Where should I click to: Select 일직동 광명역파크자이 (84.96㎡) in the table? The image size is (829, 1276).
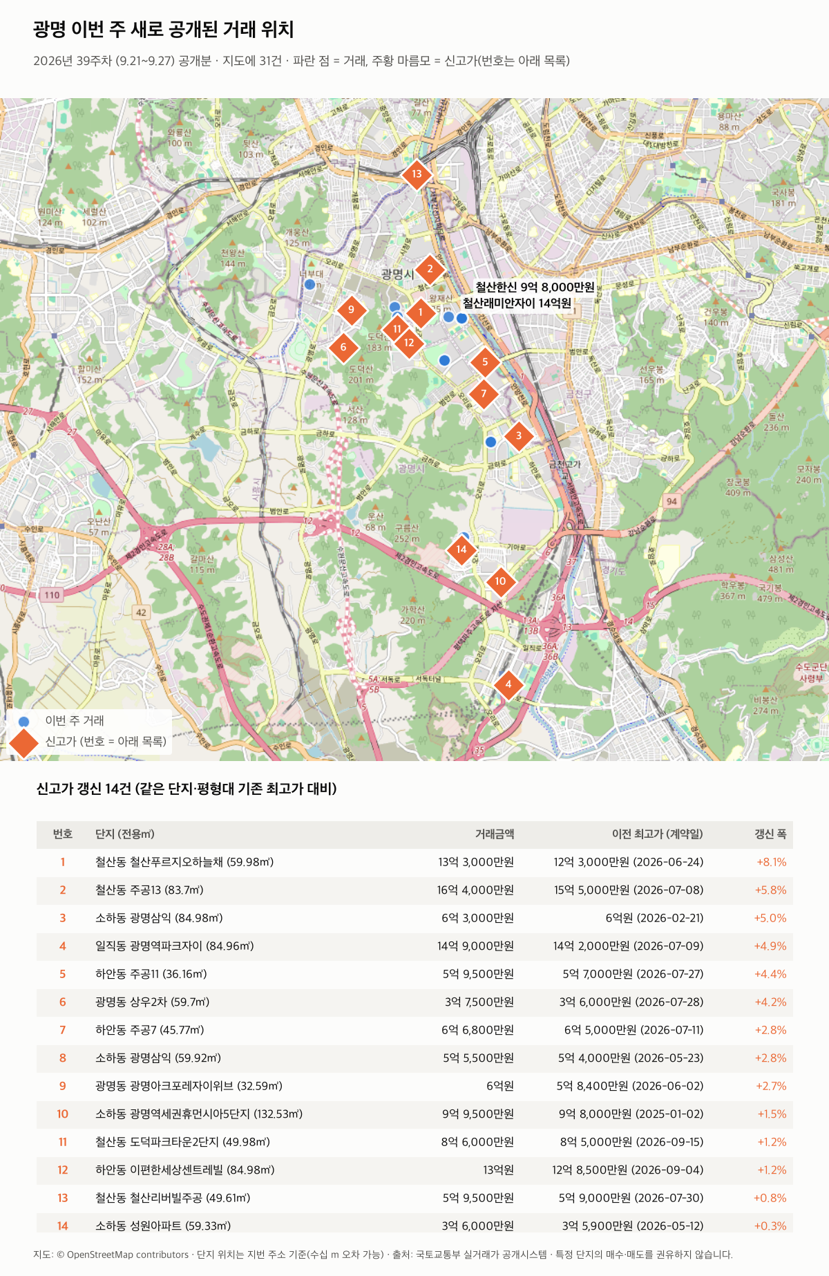coord(175,946)
